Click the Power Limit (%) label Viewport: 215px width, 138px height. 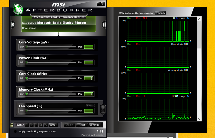click(32, 58)
